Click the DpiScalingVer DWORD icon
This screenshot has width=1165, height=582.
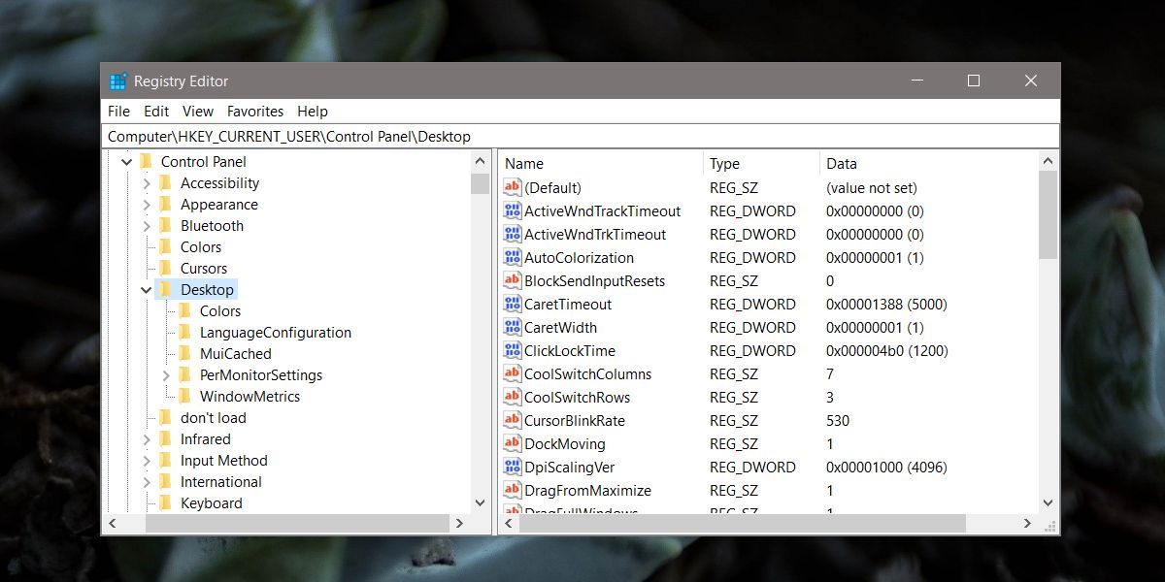point(513,467)
